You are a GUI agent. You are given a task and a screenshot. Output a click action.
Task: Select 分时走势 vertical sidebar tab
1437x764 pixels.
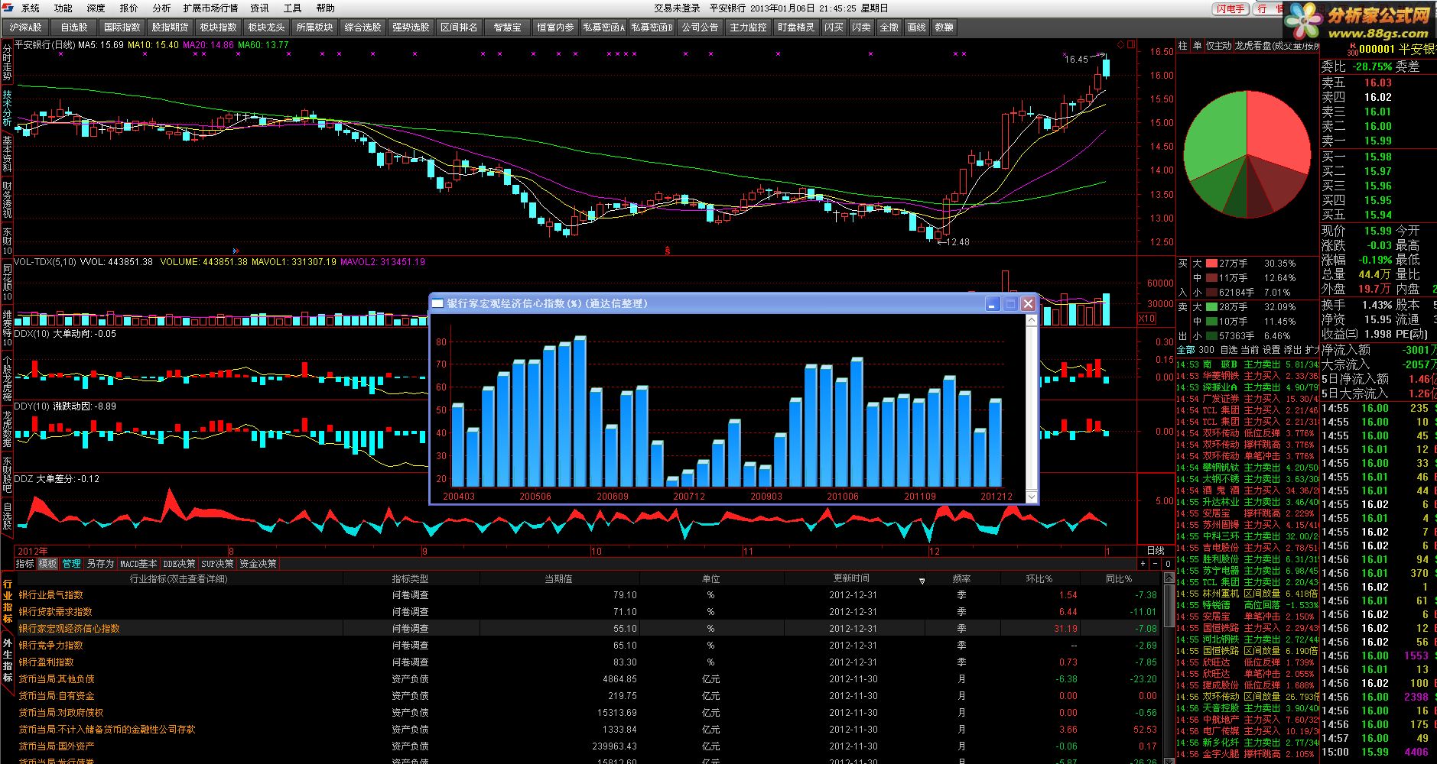pos(7,62)
